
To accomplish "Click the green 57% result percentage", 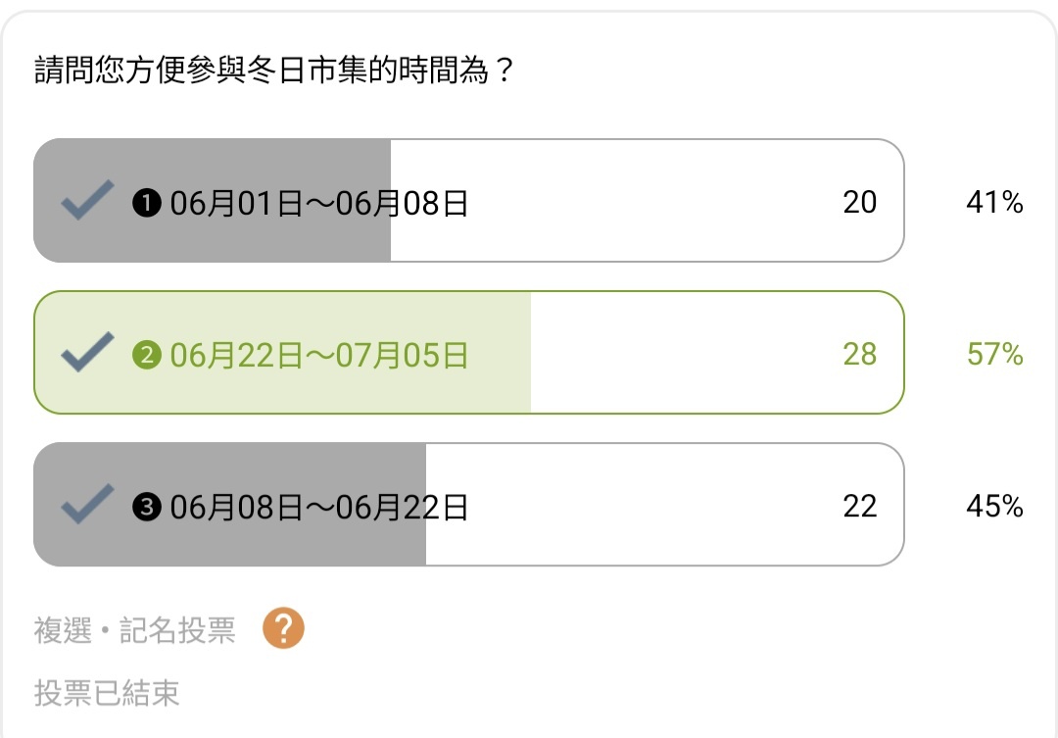I will [994, 354].
